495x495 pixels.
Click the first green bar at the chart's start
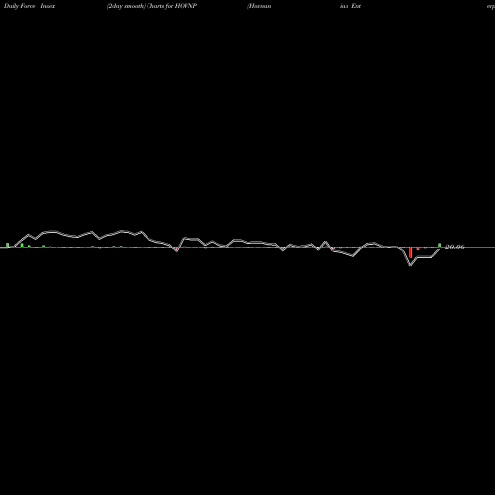click(7, 245)
